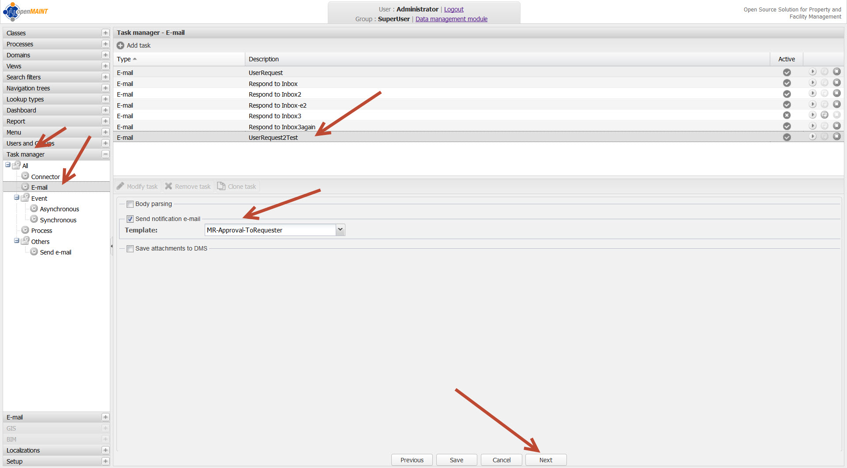This screenshot has width=847, height=468.
Task: Click the Next button
Action: [x=546, y=460]
